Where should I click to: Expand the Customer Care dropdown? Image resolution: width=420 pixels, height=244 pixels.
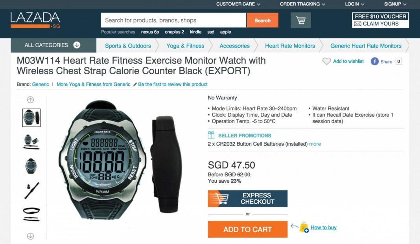(238, 4)
